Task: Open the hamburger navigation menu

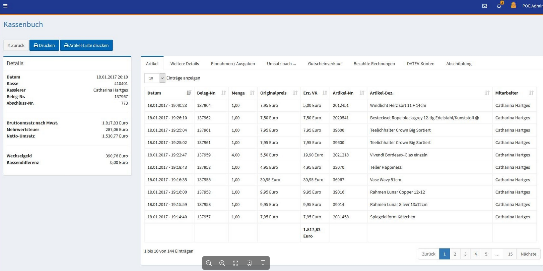Action: 5,6
